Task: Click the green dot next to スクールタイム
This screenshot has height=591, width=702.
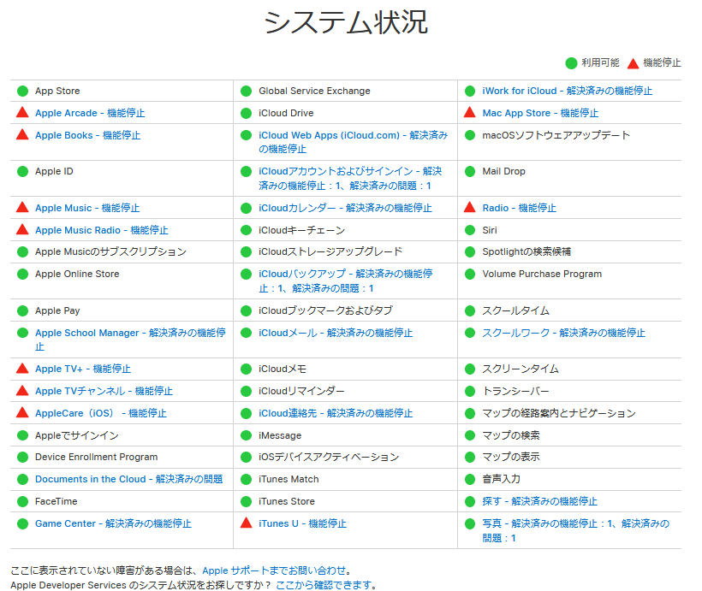Action: point(470,310)
